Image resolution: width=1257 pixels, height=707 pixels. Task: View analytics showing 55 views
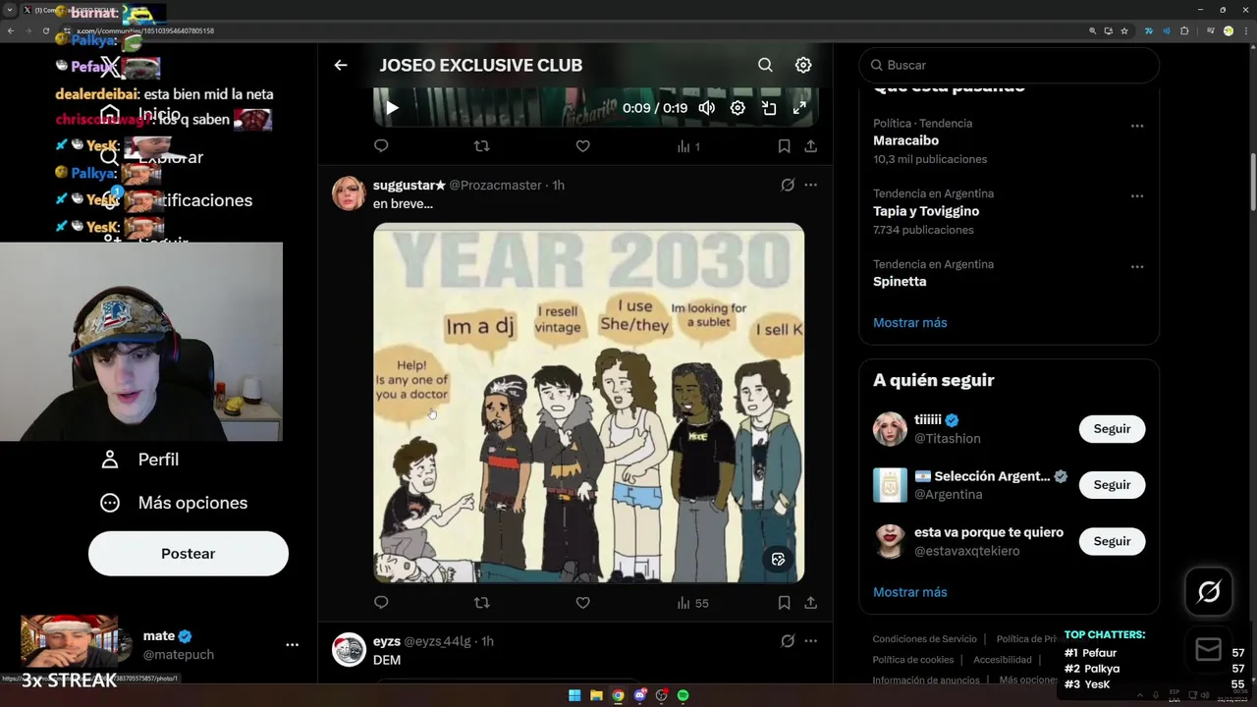pos(692,603)
